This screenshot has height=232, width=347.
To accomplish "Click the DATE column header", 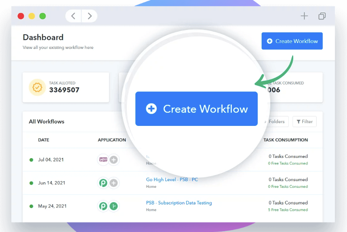I will [43, 140].
